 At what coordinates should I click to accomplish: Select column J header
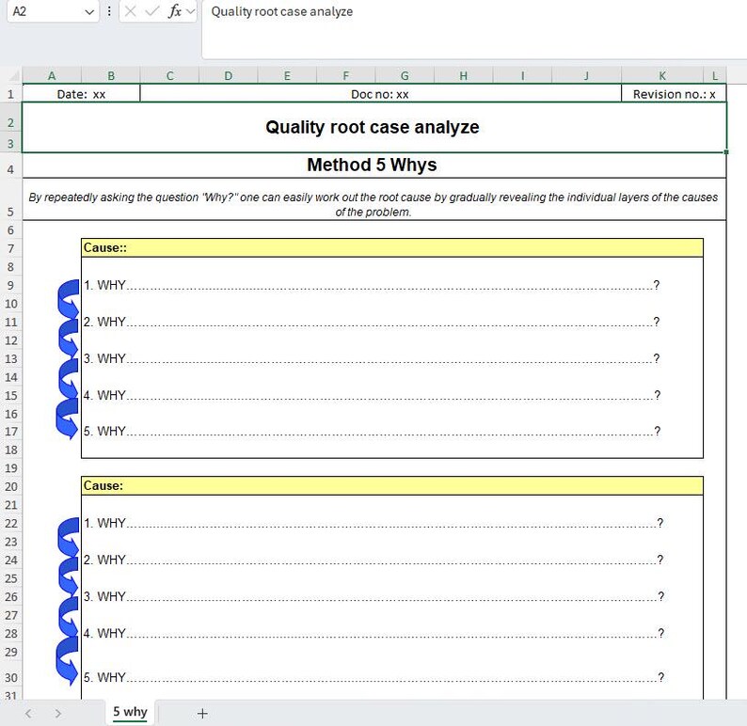click(586, 75)
